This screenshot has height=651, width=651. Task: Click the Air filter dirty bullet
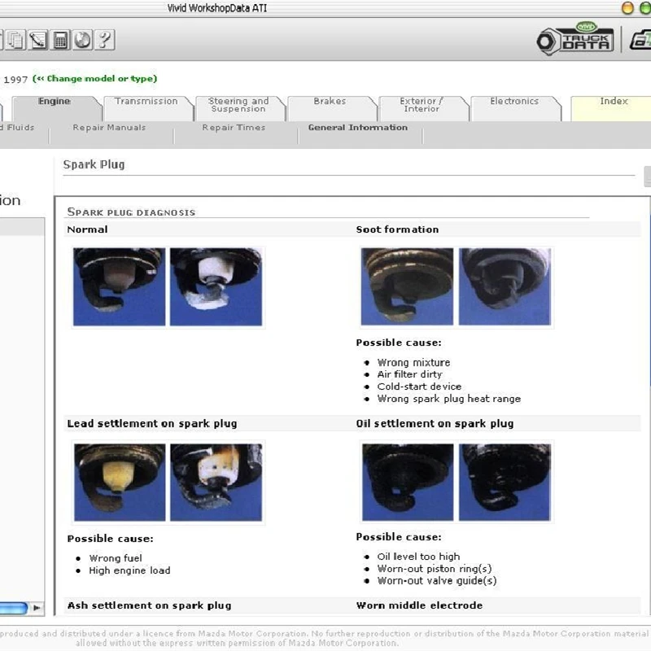(409, 374)
